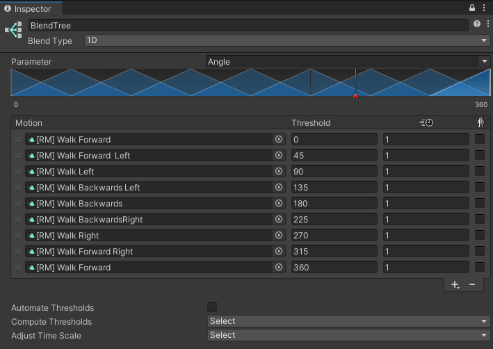Open the Blend Type dropdown
Image resolution: width=493 pixels, height=349 pixels.
(287, 40)
